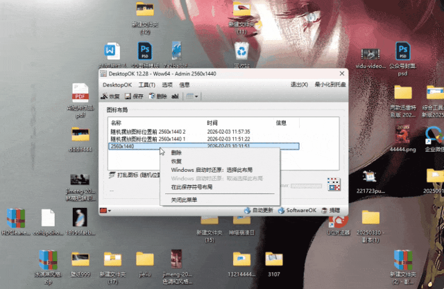Viewport: 444px width, 289px height.
Task: Open the 选项 menu
Action: click(x=167, y=85)
